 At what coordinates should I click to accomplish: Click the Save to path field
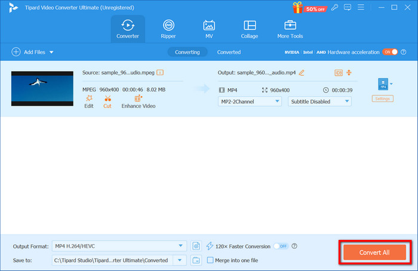click(x=112, y=260)
